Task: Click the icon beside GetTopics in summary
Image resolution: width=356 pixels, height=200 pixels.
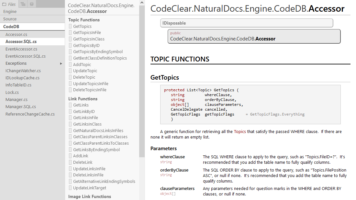Action: pyautogui.click(x=70, y=27)
